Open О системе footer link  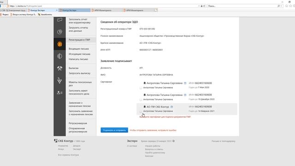pos(132,146)
